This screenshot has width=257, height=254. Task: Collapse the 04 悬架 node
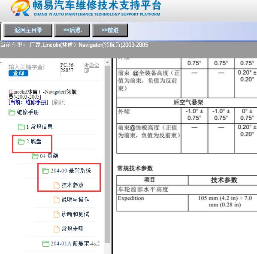coord(49,156)
